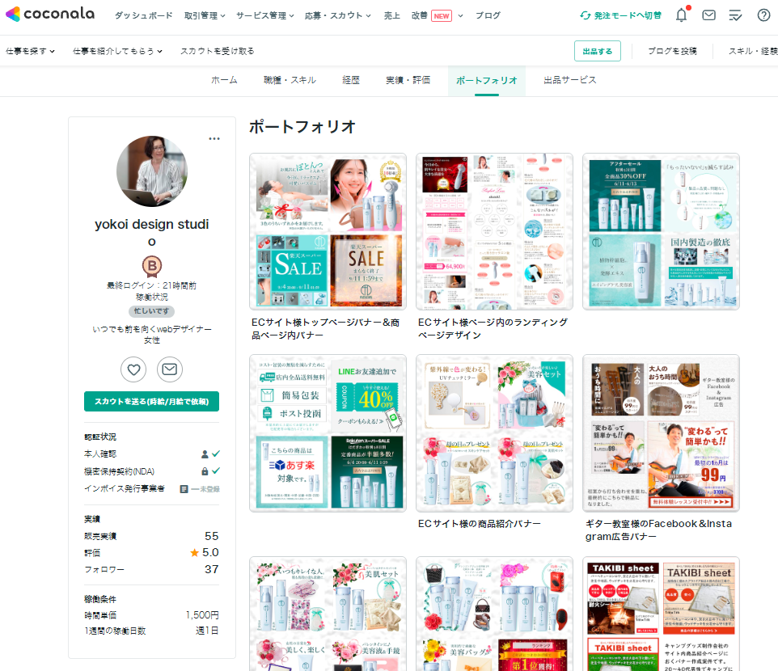This screenshot has width=778, height=671.
Task: Click the heart favorite icon on profile
Action: click(x=133, y=369)
